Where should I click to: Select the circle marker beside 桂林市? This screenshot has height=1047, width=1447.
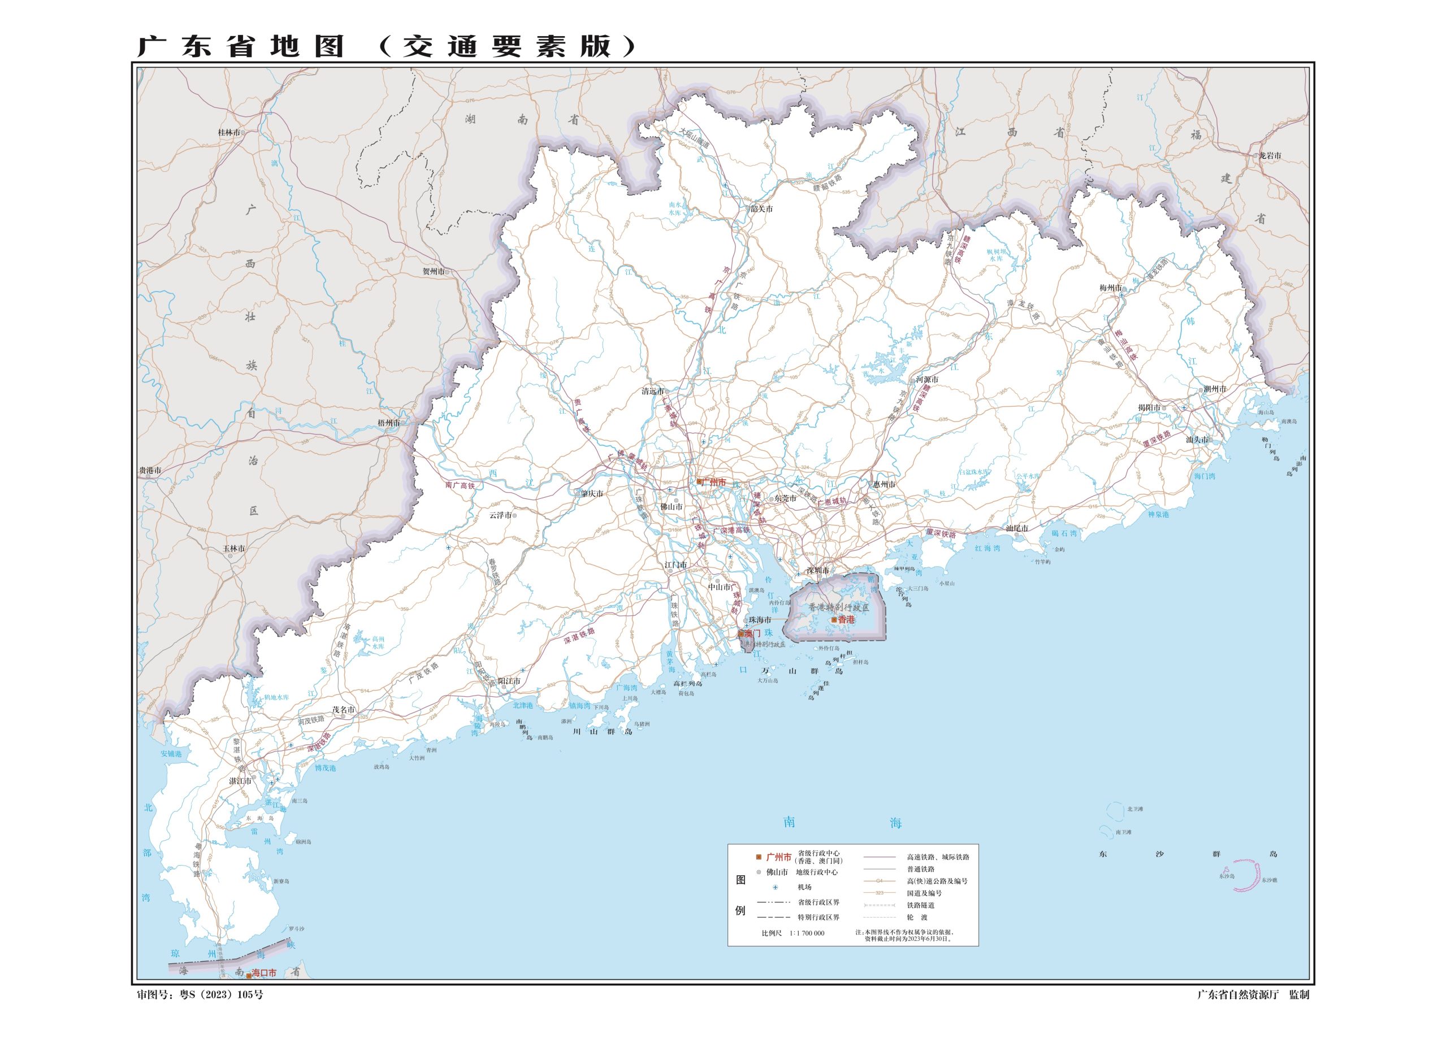click(242, 133)
